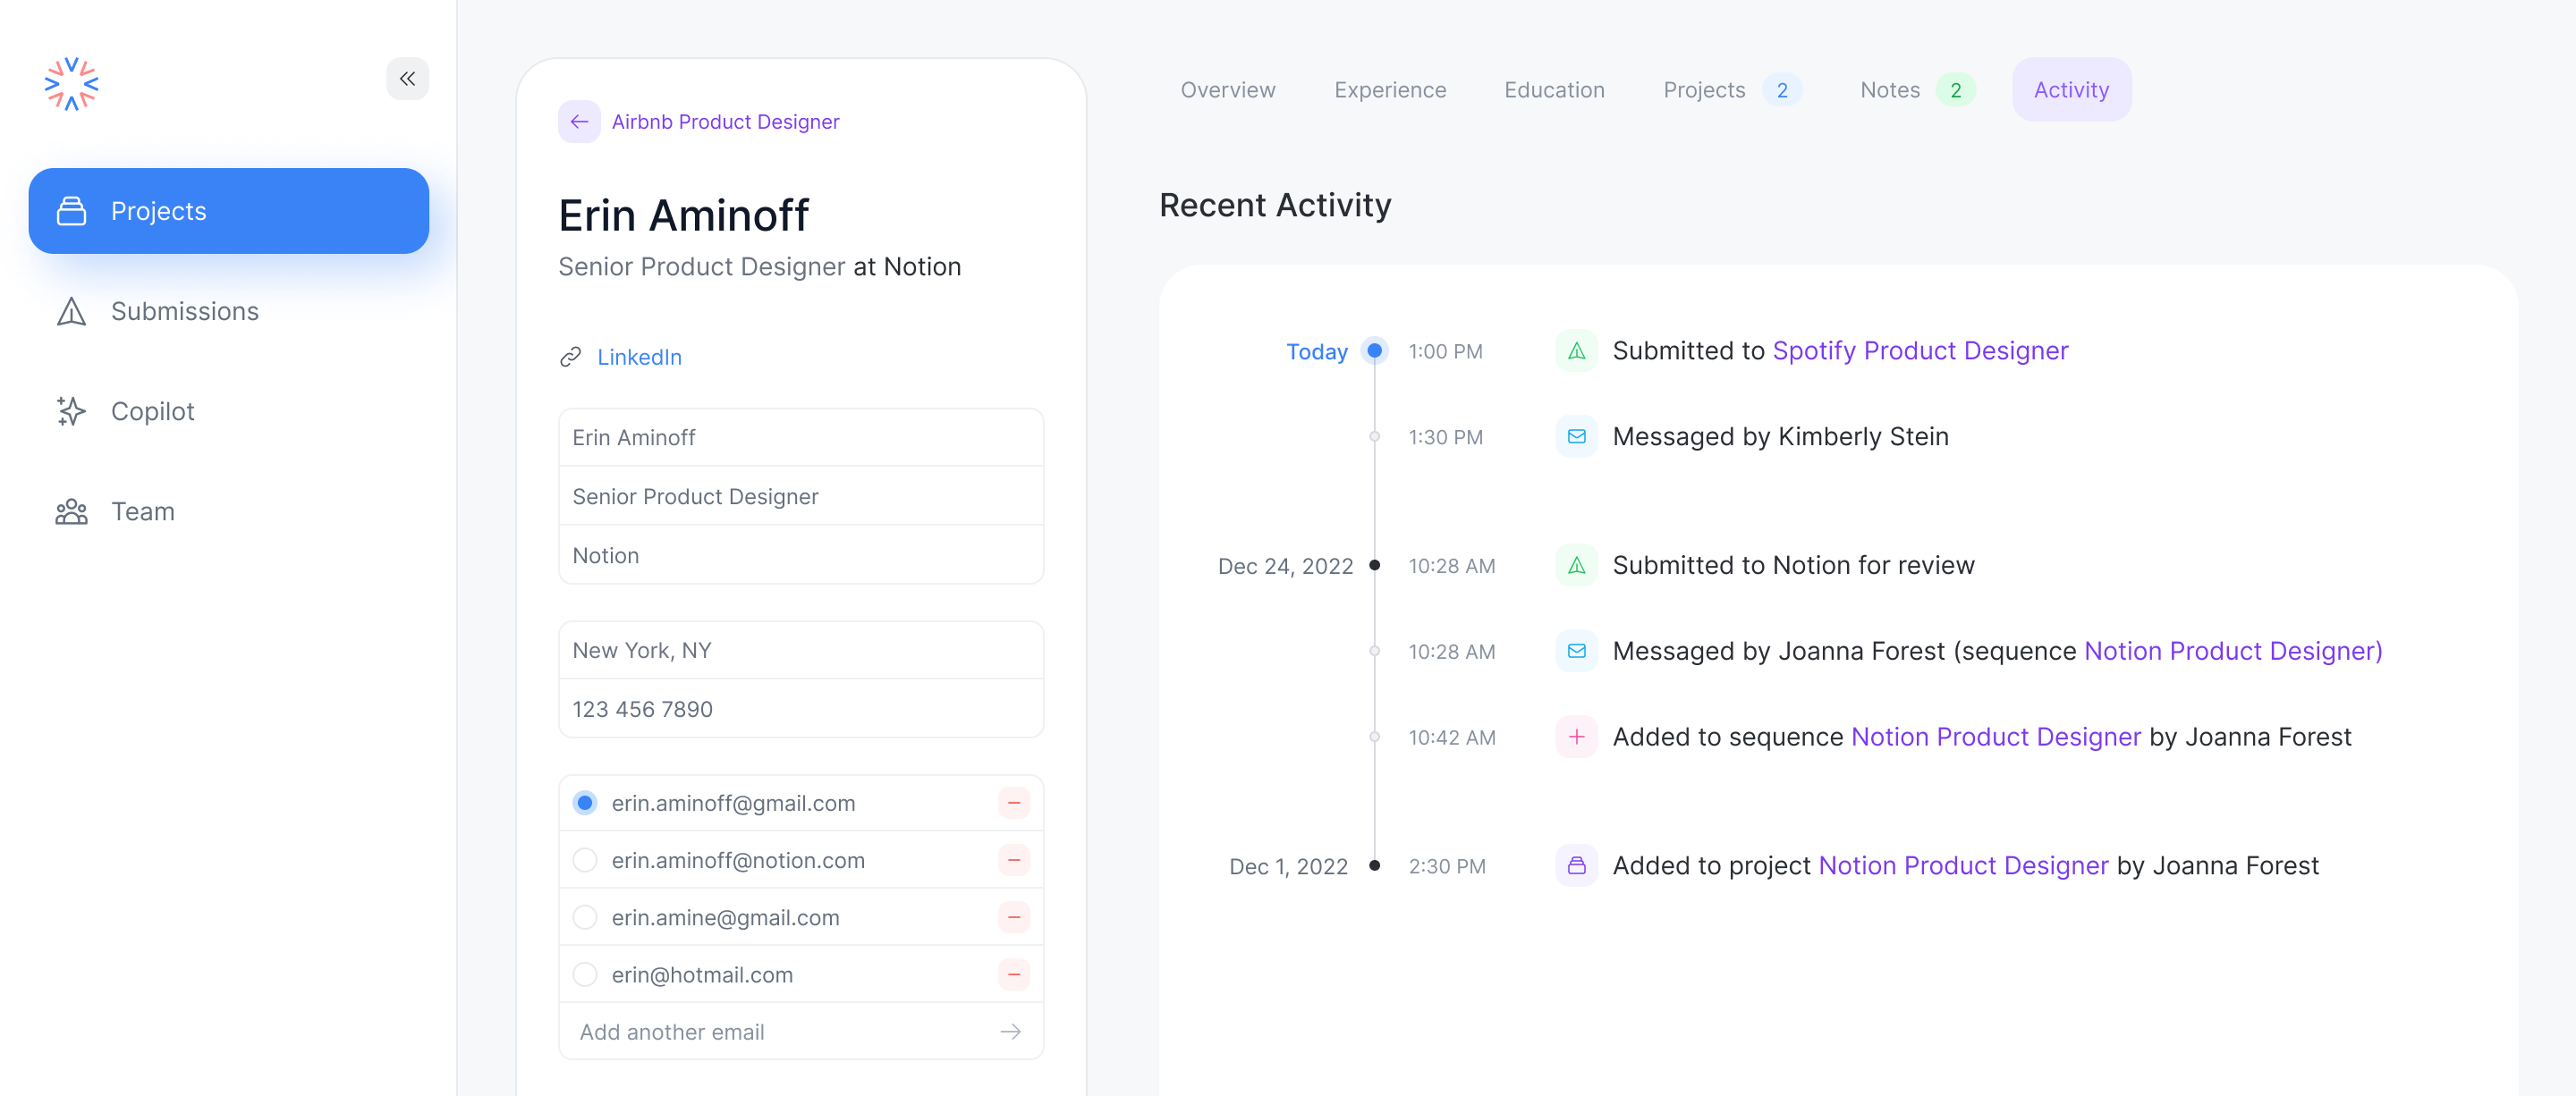The height and width of the screenshot is (1096, 2576).
Task: Click the app logo in sidebar
Action: [71, 84]
